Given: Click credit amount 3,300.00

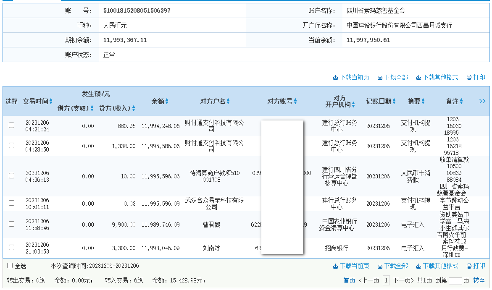Looking at the screenshot, I should [124, 248].
